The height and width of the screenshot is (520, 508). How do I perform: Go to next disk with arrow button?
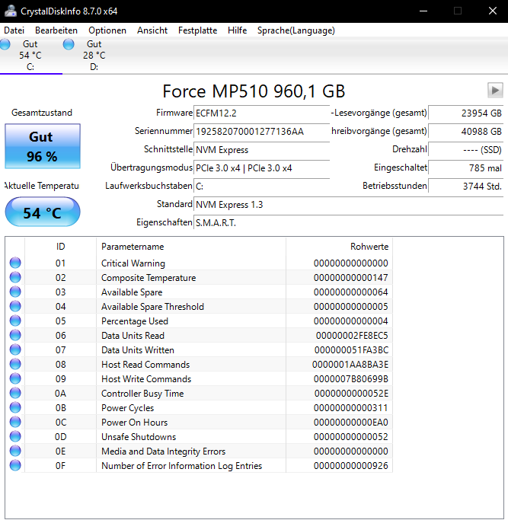coord(495,90)
